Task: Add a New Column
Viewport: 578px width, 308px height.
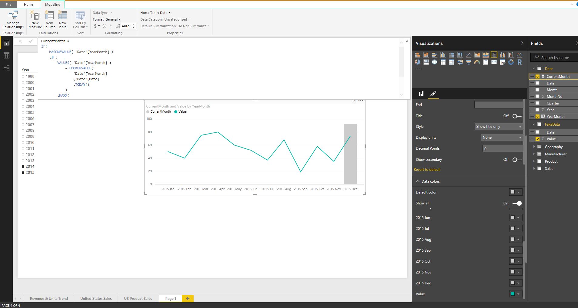Action: [49, 20]
